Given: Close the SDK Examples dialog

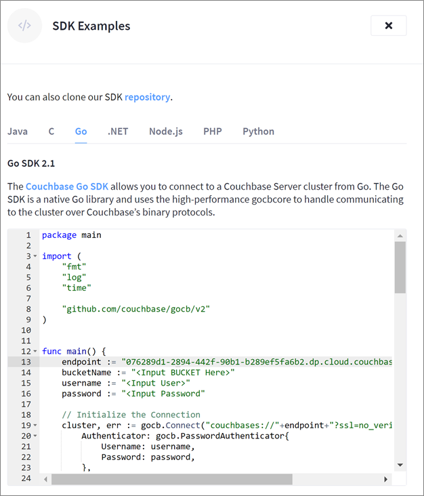Looking at the screenshot, I should [x=388, y=25].
